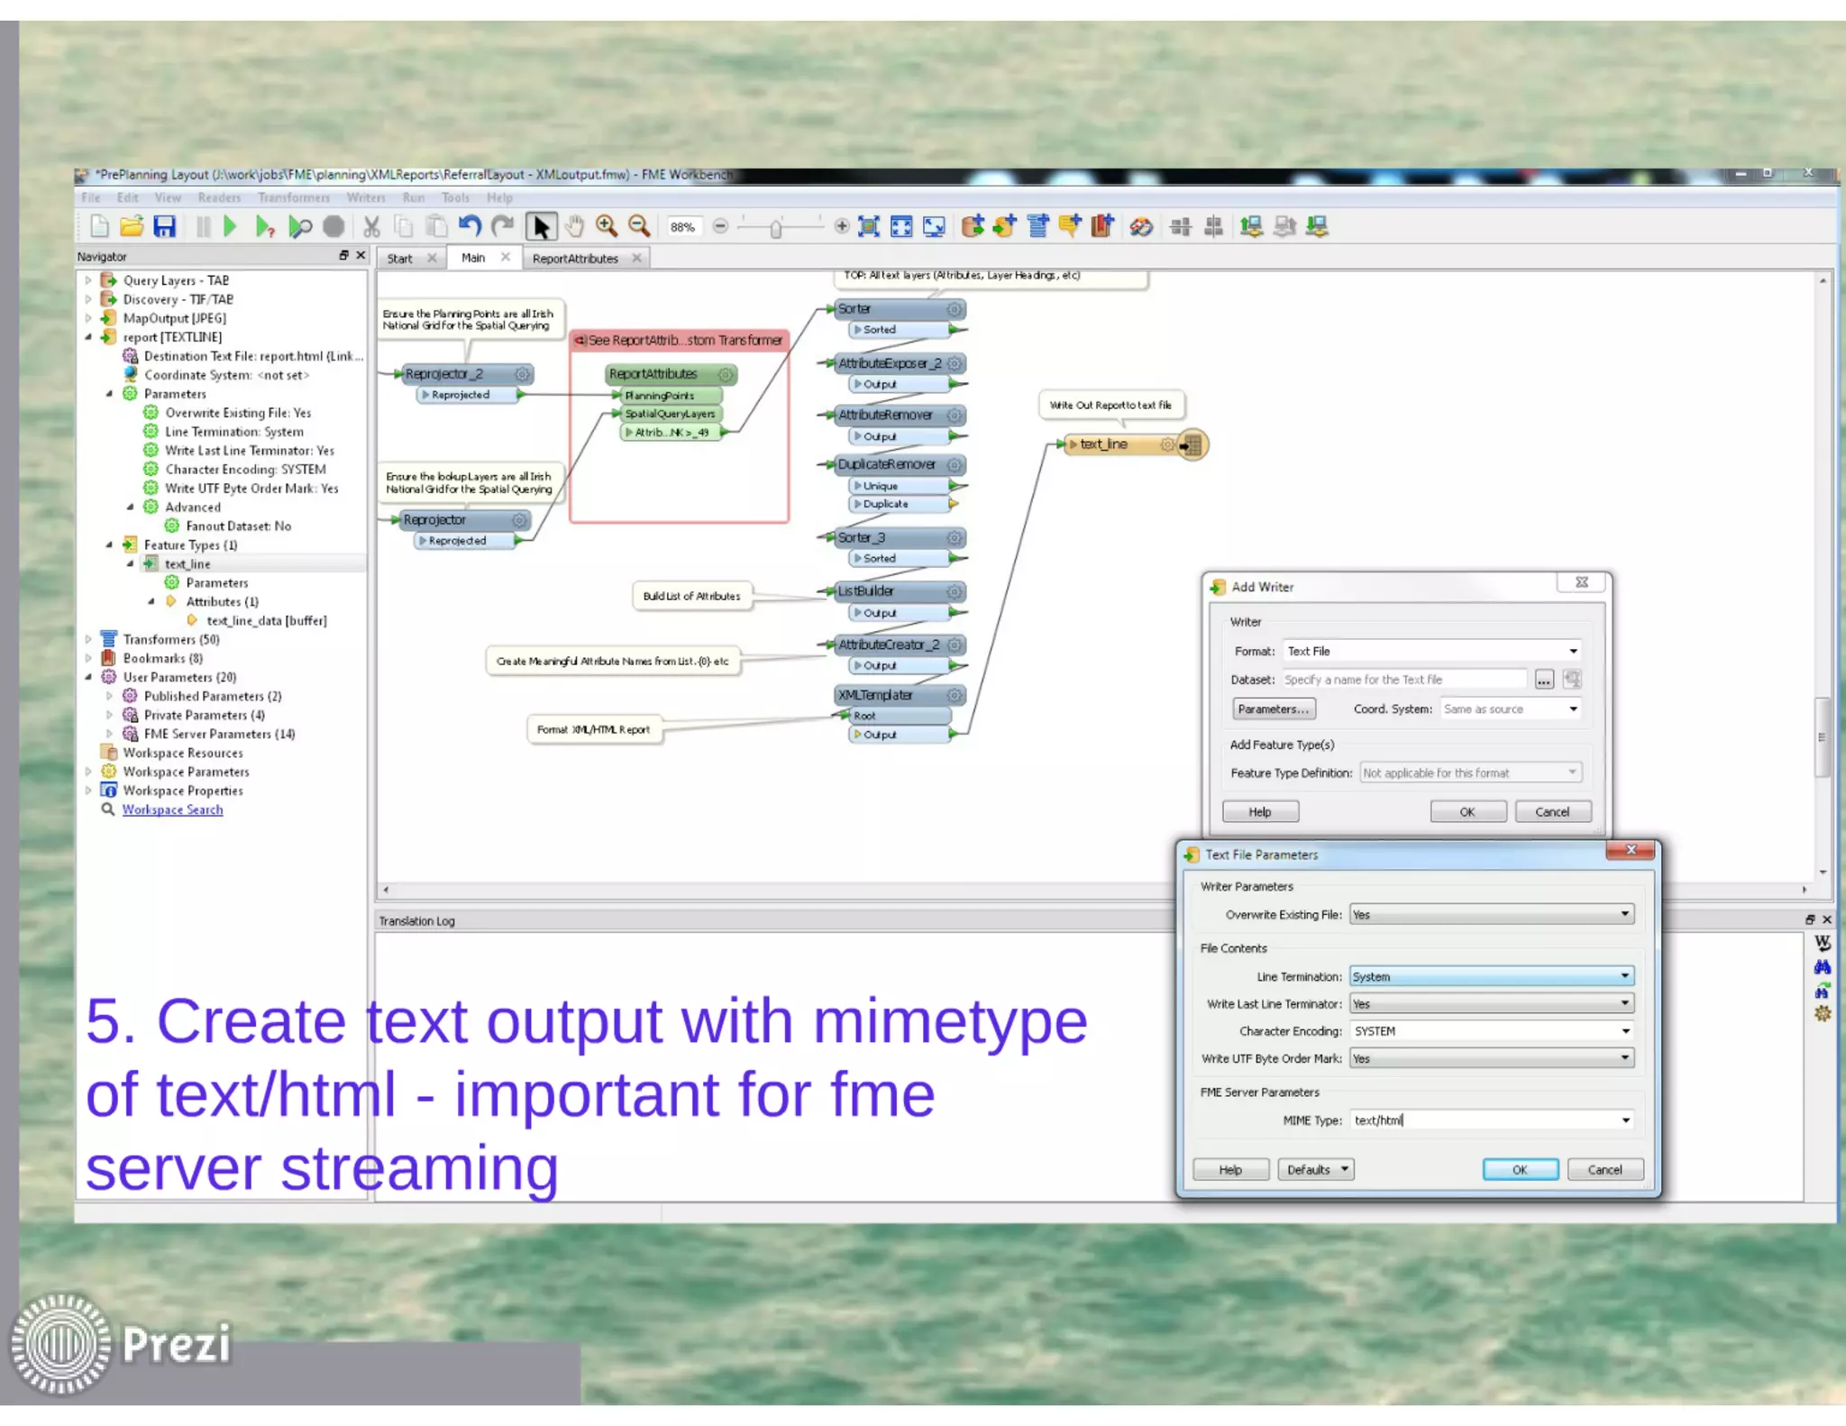
Task: Click OK in Text File Parameters
Action: pos(1520,1170)
